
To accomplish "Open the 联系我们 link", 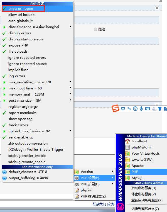I will [99, 204].
